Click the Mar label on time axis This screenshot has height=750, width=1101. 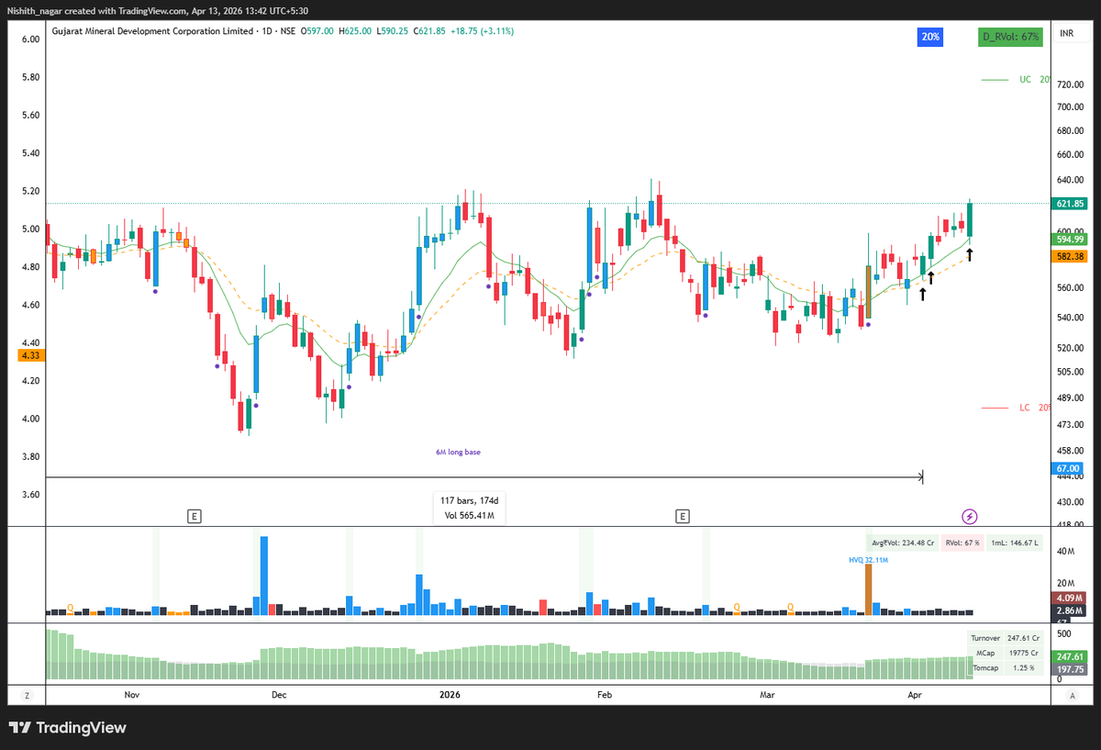coord(767,696)
